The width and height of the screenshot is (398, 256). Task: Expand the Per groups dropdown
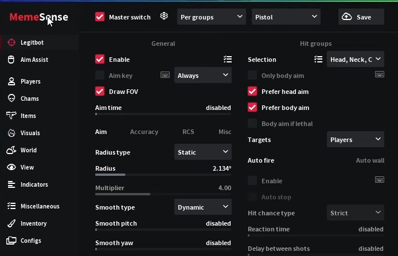pyautogui.click(x=212, y=17)
